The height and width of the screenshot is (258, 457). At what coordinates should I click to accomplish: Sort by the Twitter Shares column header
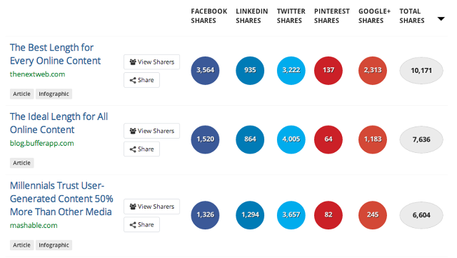click(291, 16)
